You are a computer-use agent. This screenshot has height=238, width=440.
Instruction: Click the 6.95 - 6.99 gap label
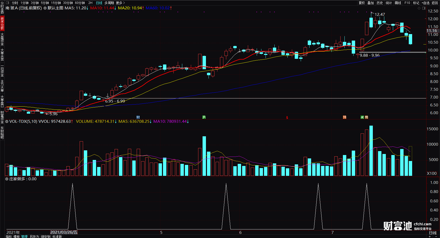point(115,101)
